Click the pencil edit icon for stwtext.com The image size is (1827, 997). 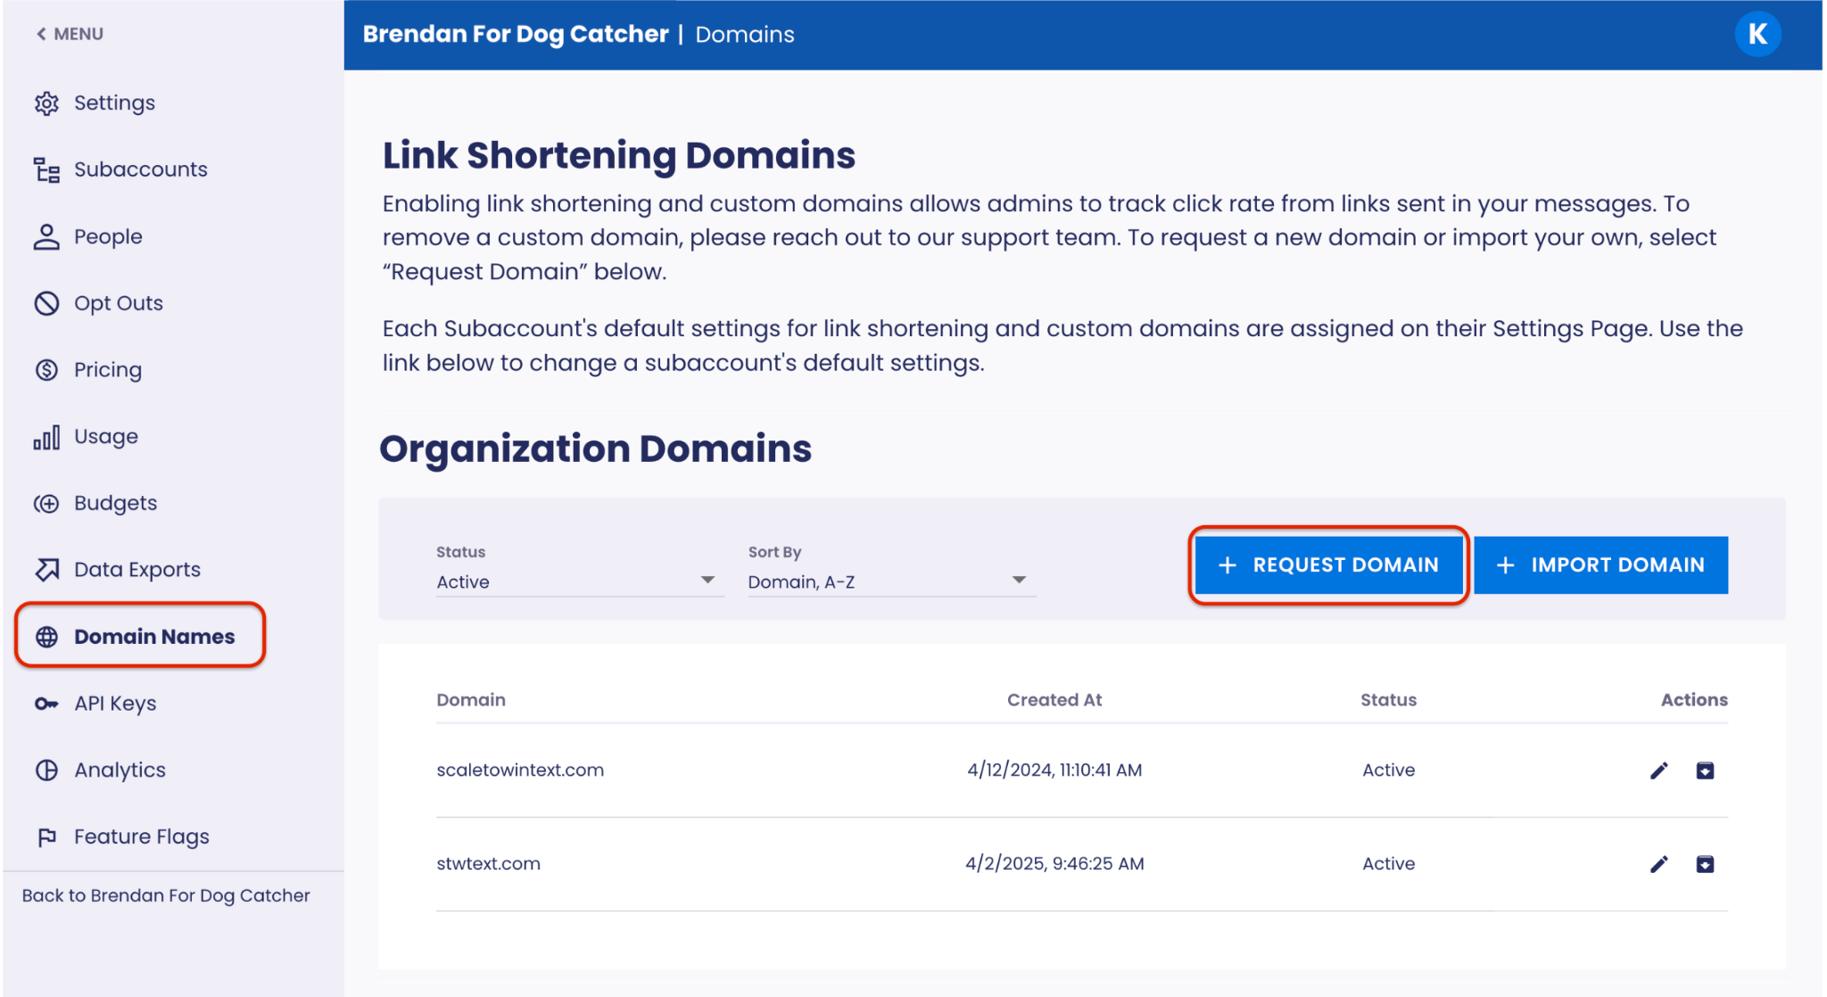(x=1658, y=864)
